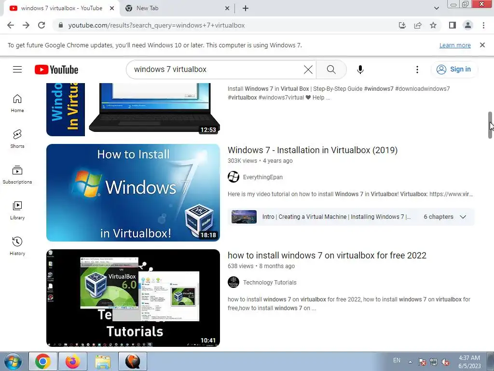Screen dimensions: 494x371
Task: Dismiss the Chrome update notification bar
Action: [482, 45]
